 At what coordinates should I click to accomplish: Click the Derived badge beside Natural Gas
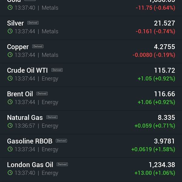pyautogui.click(x=52, y=117)
